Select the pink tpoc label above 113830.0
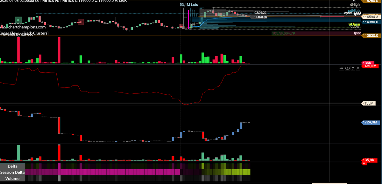 [357, 33]
